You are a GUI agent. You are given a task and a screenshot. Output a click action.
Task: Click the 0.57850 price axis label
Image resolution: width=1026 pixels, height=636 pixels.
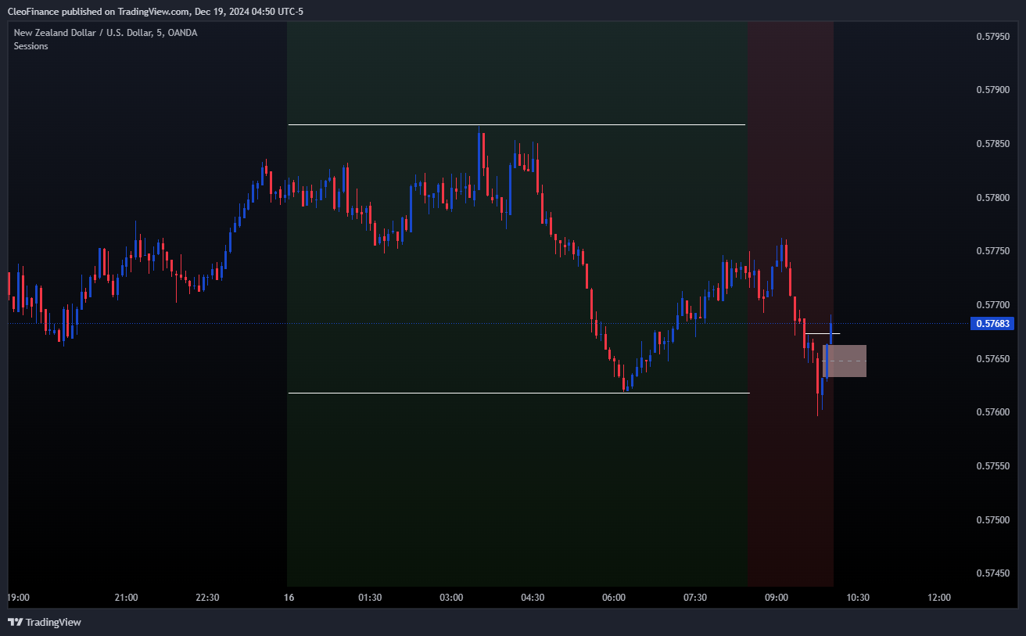(992, 144)
